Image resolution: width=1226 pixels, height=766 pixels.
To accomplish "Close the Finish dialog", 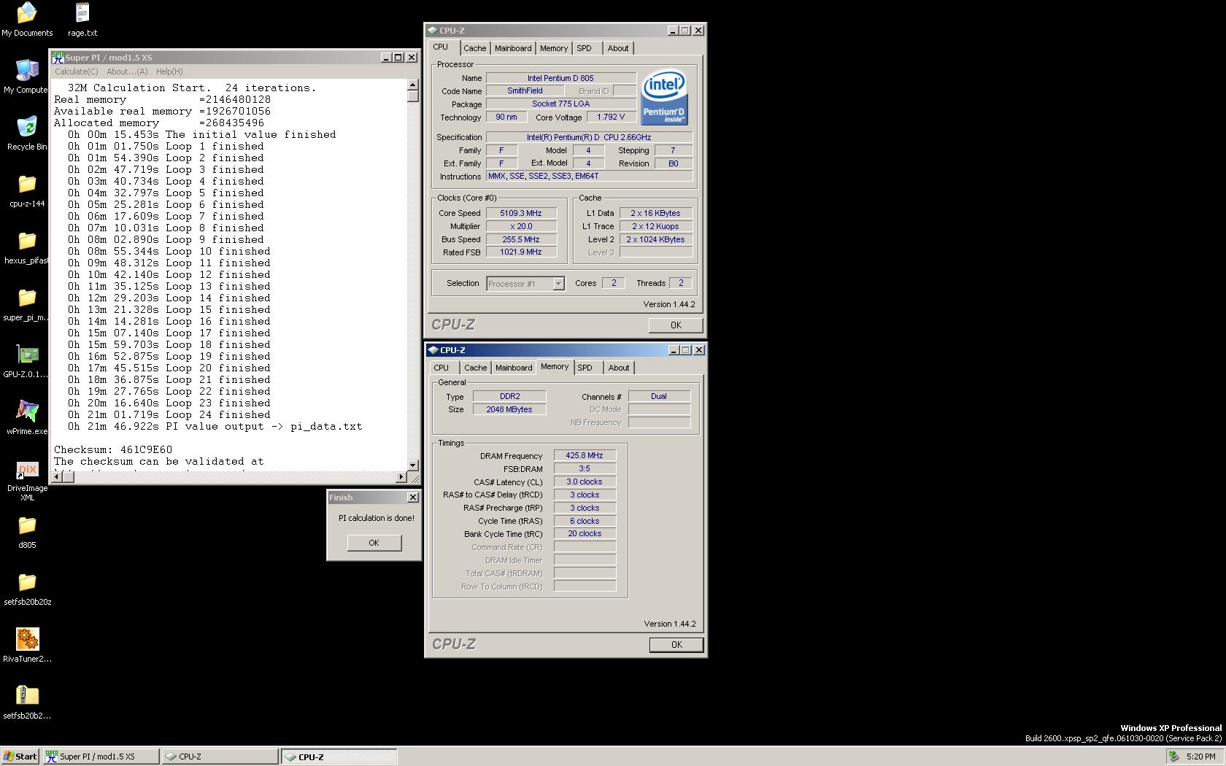I will 412,498.
